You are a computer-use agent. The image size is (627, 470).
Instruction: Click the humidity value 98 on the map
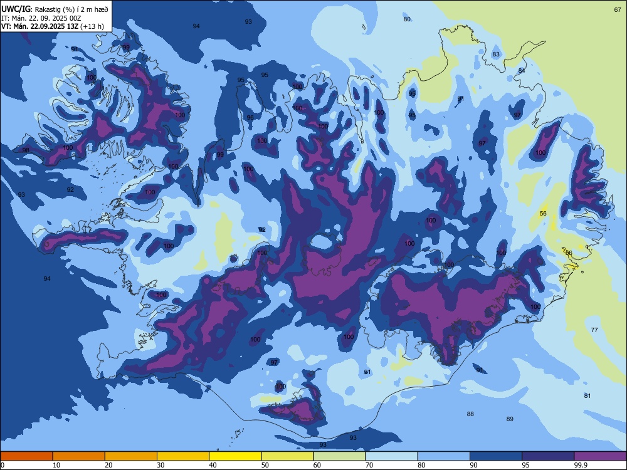[x=26, y=150]
